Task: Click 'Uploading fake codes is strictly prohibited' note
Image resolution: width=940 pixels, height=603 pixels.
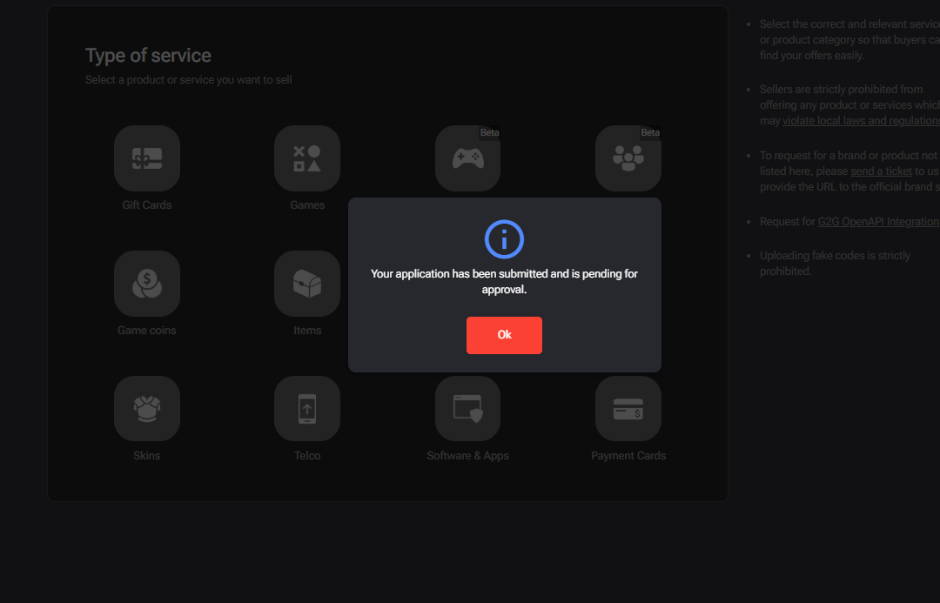Action: tap(835, 263)
